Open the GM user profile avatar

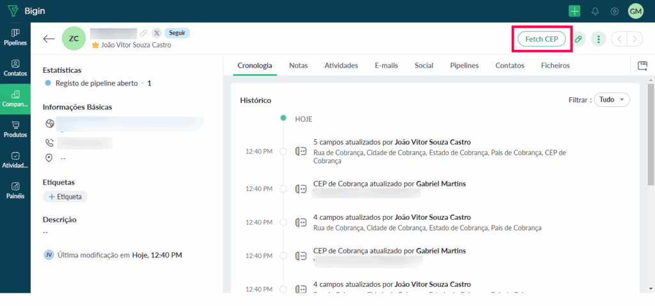tap(635, 11)
